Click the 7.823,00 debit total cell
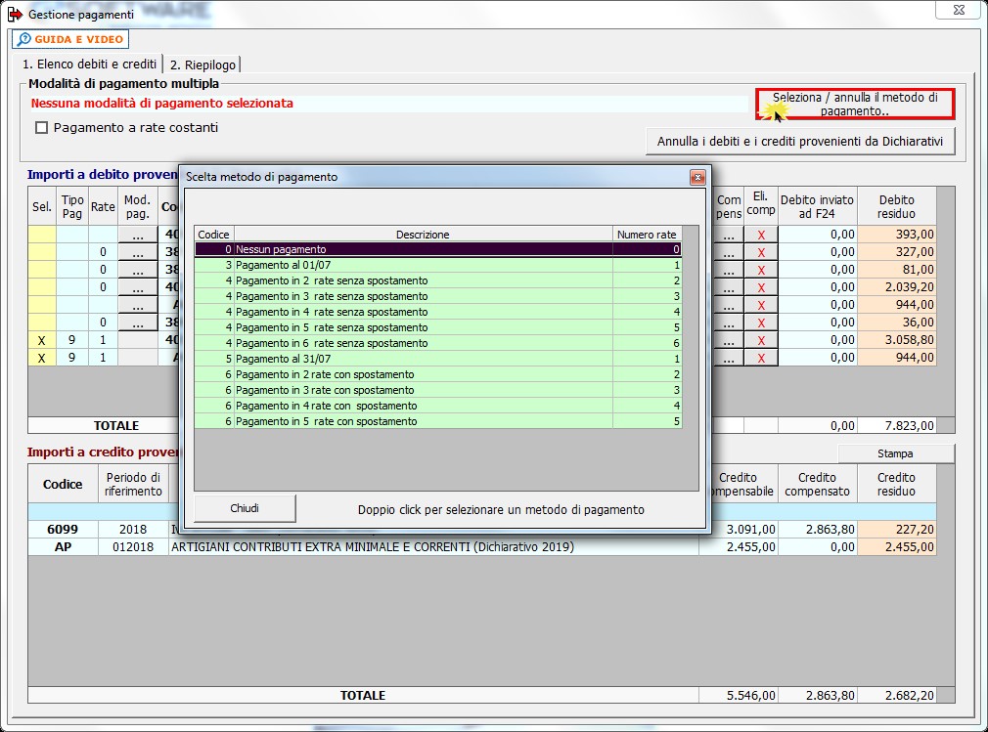This screenshot has height=732, width=988. (x=897, y=425)
